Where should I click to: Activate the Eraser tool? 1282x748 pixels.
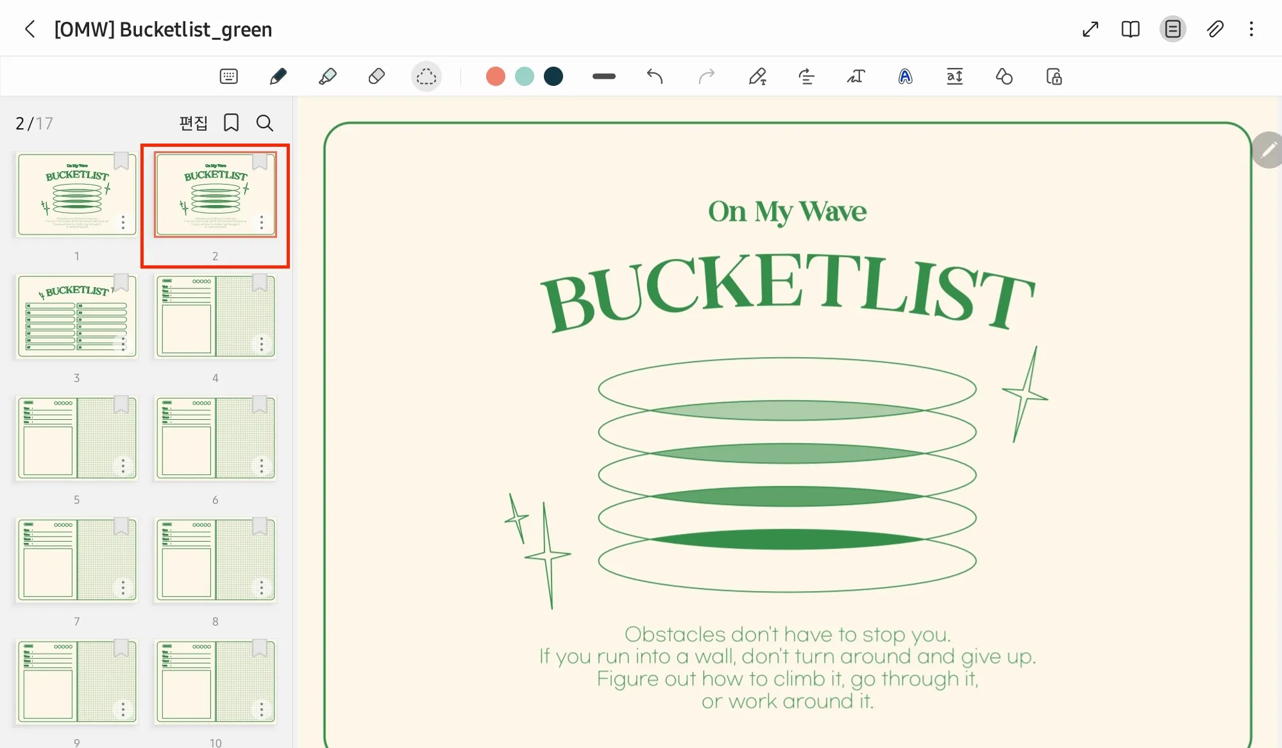376,77
